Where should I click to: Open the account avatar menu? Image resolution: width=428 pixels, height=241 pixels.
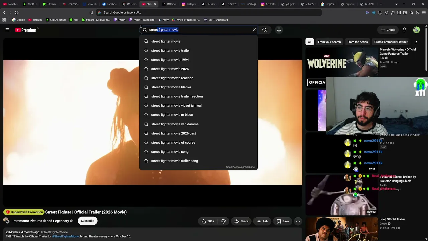tap(416, 30)
